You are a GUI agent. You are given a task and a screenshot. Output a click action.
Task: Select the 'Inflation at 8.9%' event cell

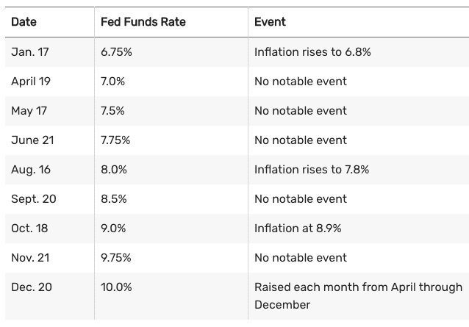(x=298, y=229)
